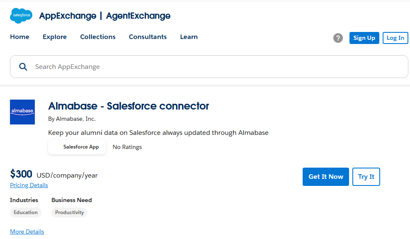Open the Learn menu

(x=189, y=37)
